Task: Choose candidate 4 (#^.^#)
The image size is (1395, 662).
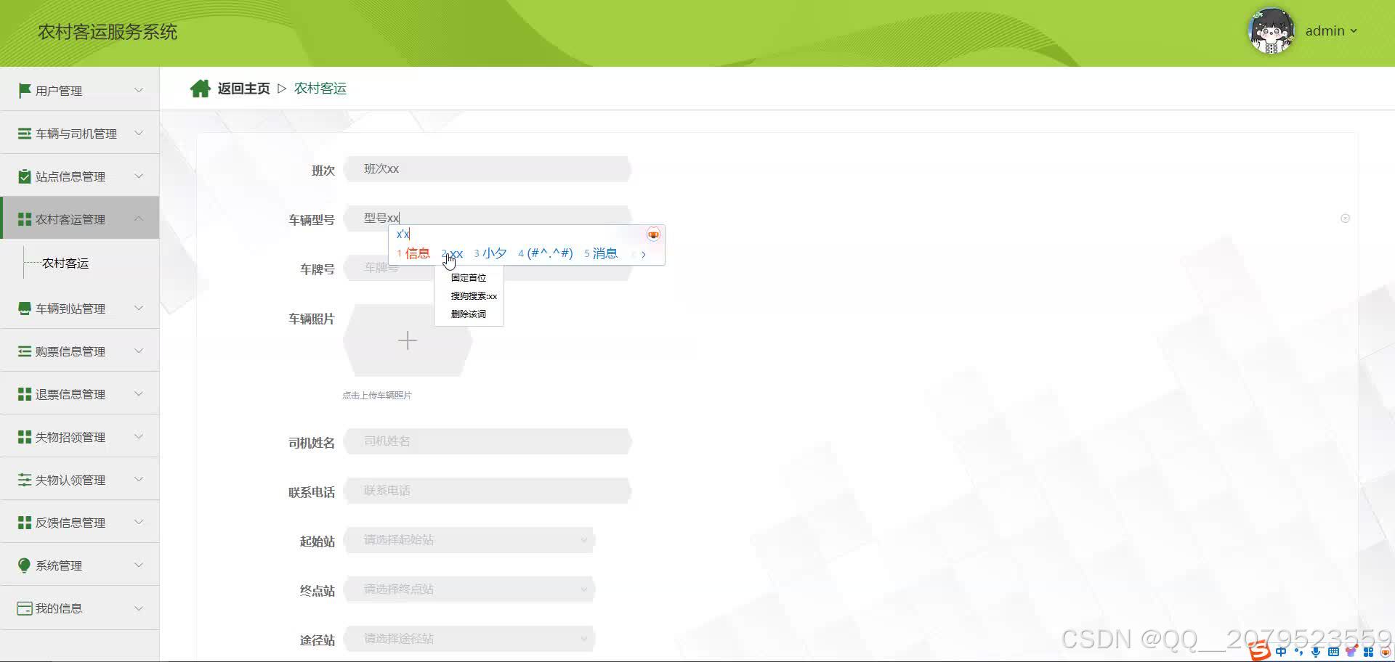Action: click(x=546, y=253)
